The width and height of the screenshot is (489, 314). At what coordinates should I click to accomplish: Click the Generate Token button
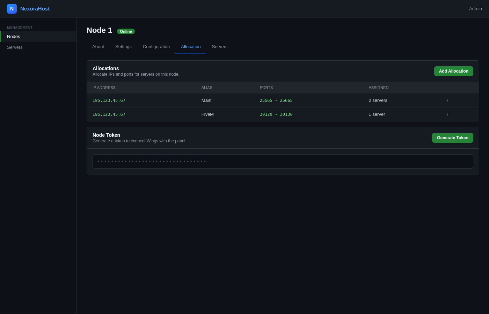[x=453, y=138]
